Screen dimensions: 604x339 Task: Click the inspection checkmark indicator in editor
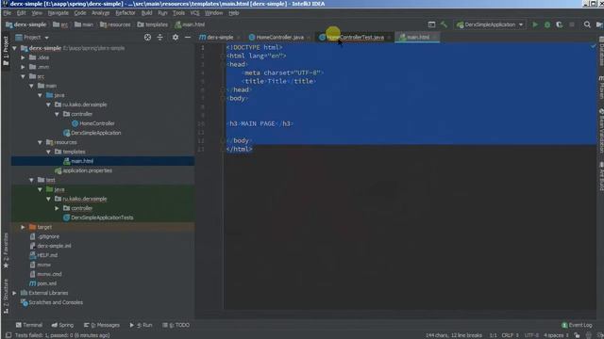tap(594, 46)
